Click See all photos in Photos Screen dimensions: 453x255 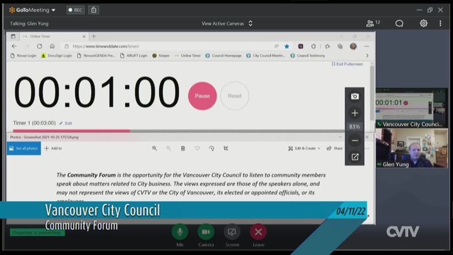(x=24, y=148)
